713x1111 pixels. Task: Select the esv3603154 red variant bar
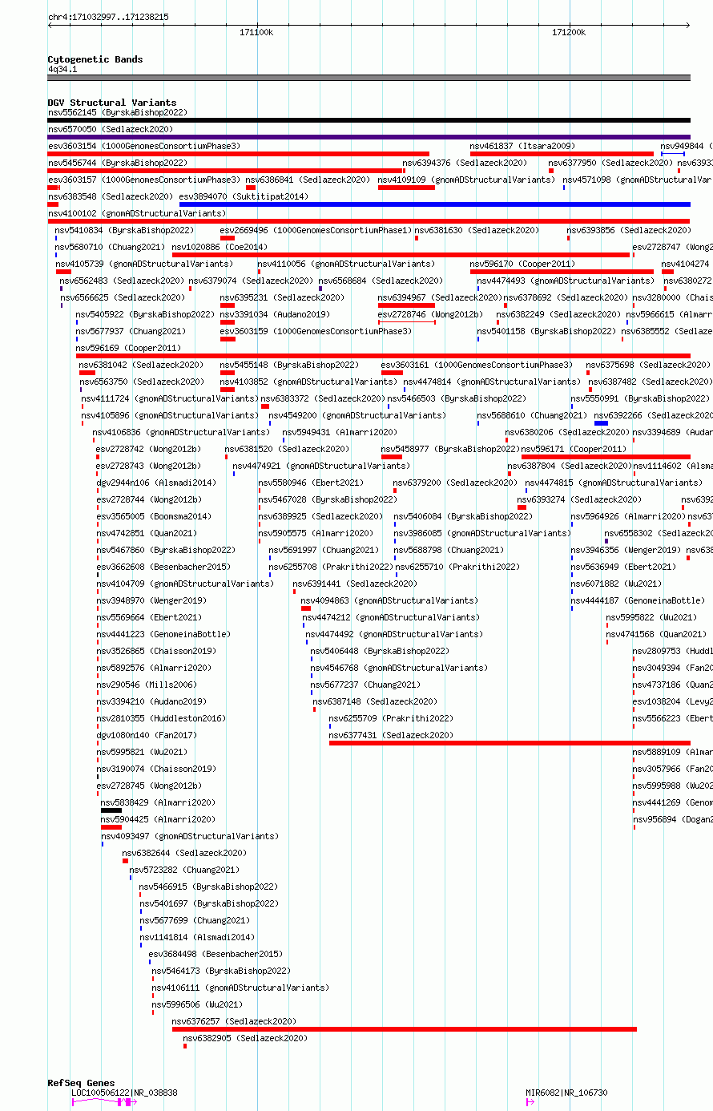(x=239, y=154)
